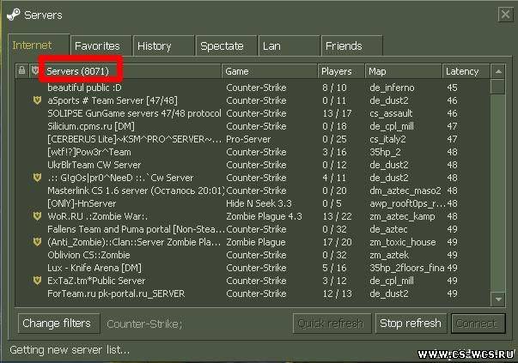Select the 'Masterlink CS 1.6 server' row

253,191
